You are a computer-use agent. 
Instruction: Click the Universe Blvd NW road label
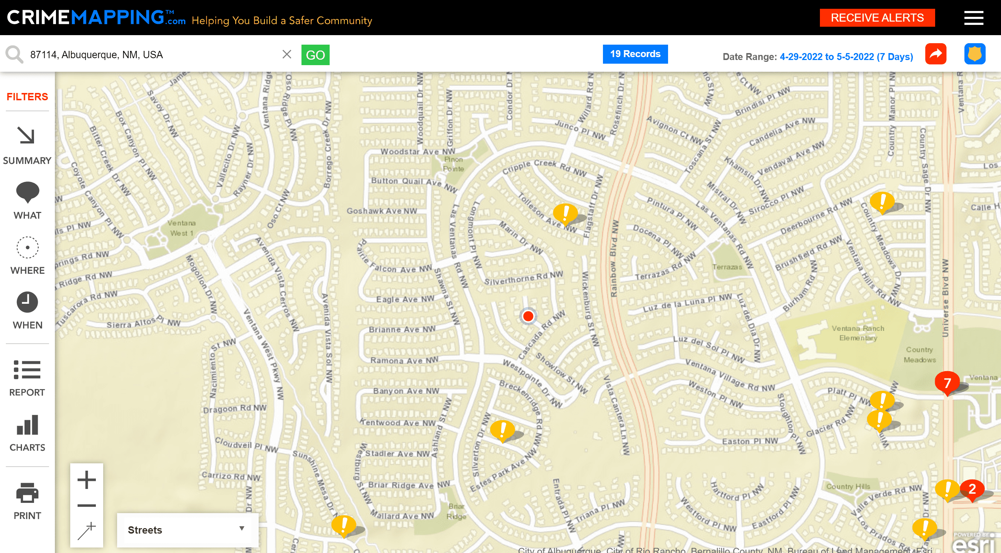tap(945, 298)
